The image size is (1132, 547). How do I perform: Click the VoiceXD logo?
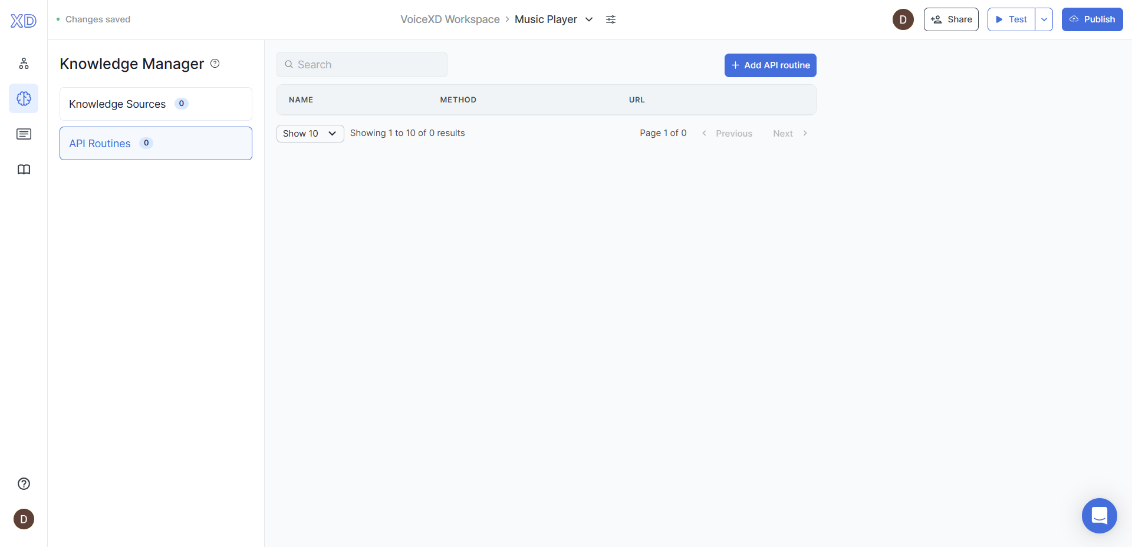pyautogui.click(x=23, y=20)
